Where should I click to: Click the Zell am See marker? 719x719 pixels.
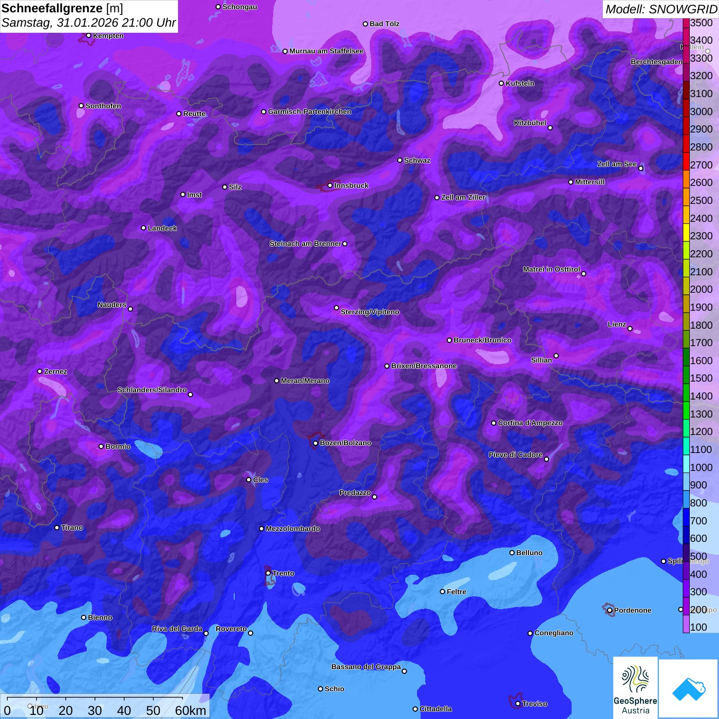(x=640, y=168)
